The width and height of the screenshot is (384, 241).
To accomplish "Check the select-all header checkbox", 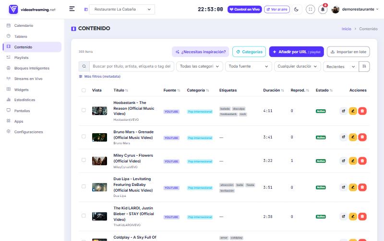I will [84, 90].
